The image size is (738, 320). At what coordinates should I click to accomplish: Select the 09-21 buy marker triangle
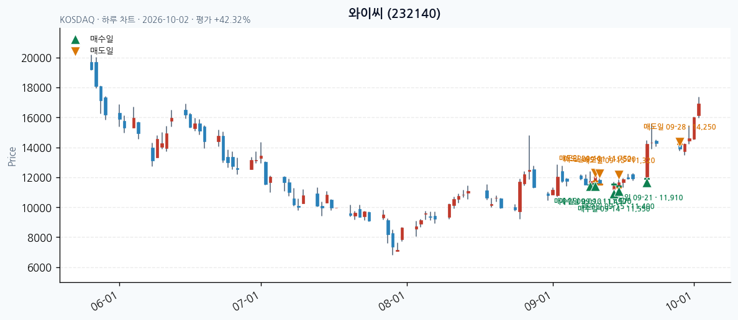point(647,182)
